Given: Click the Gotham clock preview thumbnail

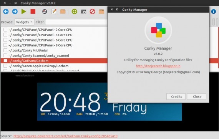Looking at the screenshot, I should tap(109, 102).
